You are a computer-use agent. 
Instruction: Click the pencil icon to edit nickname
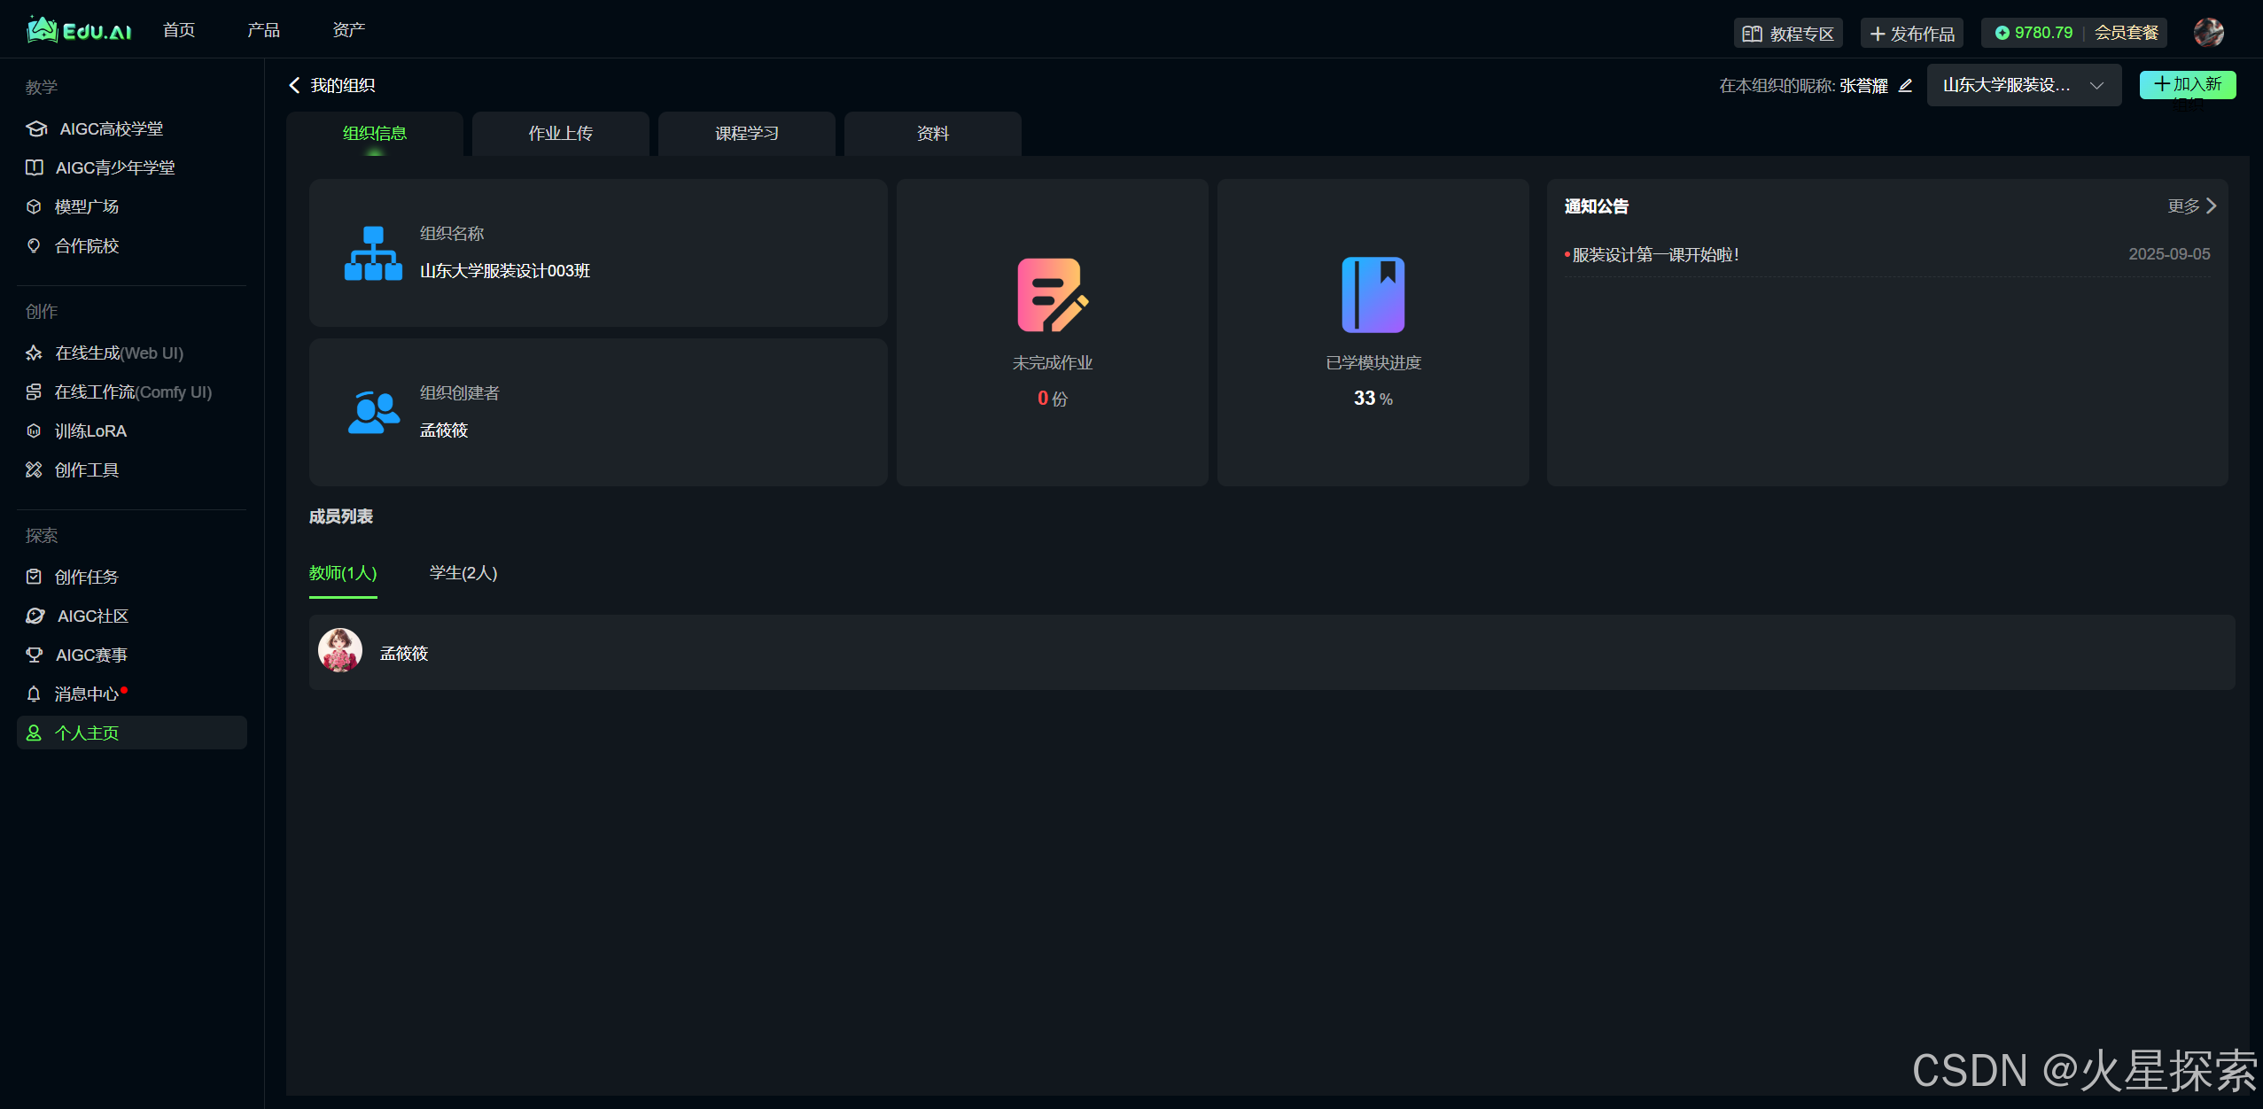tap(1905, 86)
